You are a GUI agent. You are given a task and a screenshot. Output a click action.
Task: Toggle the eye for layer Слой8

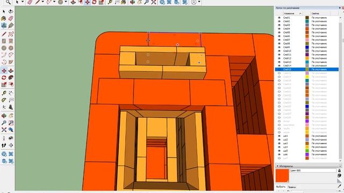click(279, 43)
